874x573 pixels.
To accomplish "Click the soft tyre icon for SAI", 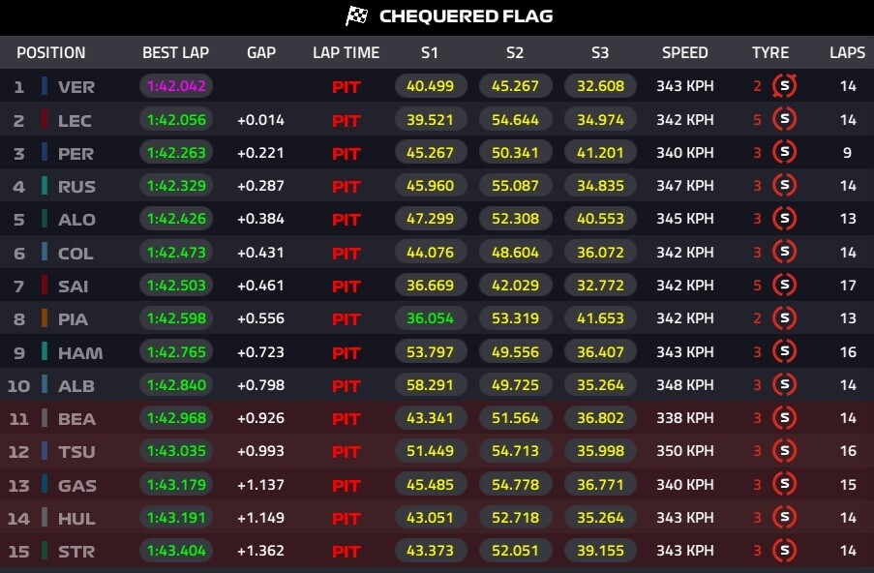I will coord(785,286).
